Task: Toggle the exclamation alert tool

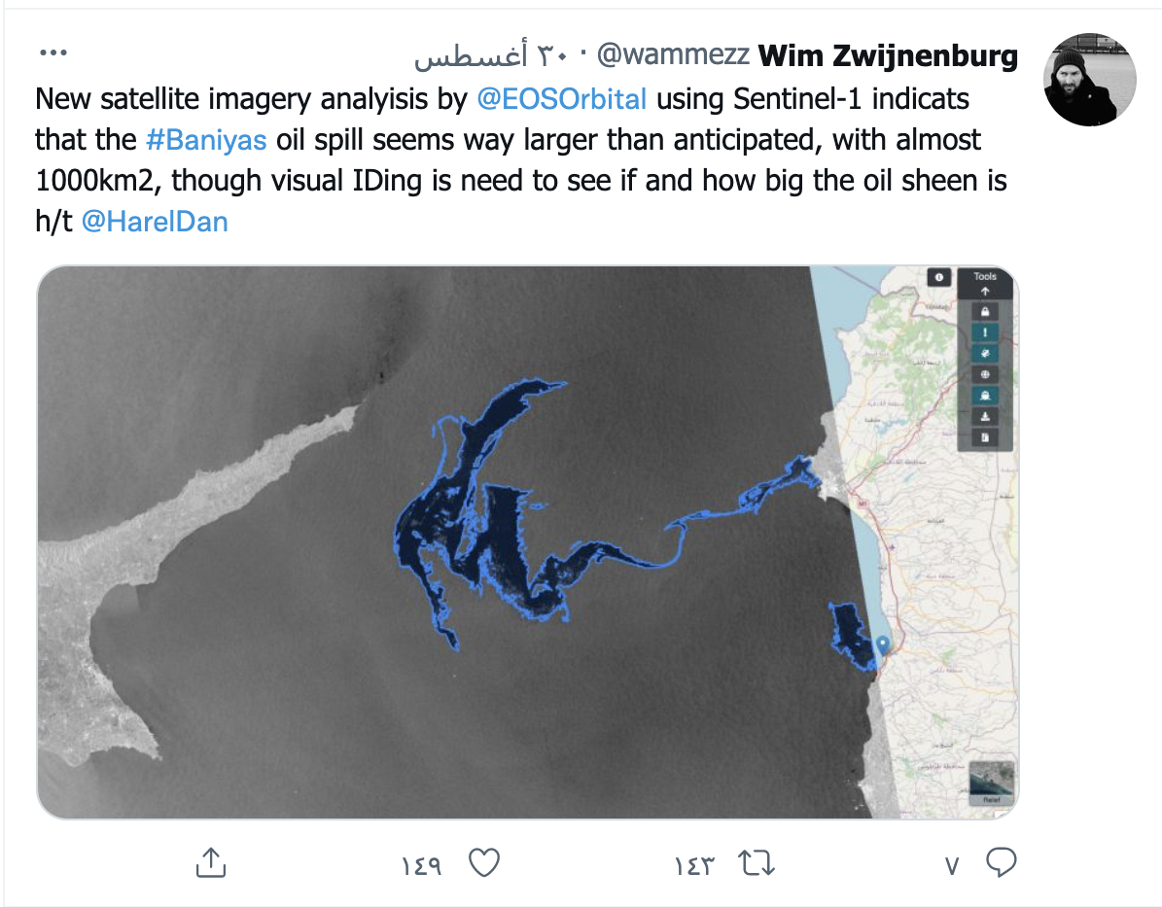Action: click(985, 332)
